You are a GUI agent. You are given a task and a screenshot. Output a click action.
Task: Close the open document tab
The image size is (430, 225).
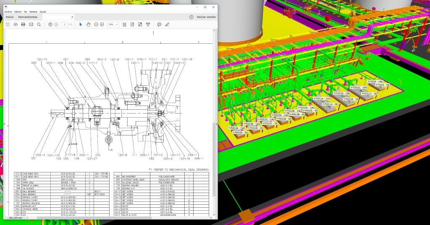pyautogui.click(x=72, y=17)
